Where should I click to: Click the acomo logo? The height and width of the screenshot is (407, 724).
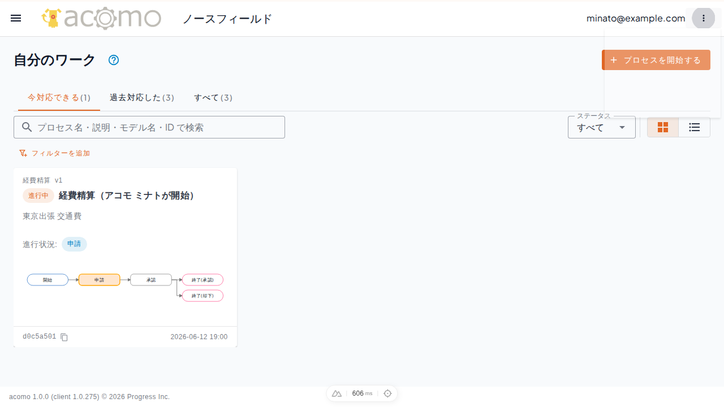coord(101,18)
